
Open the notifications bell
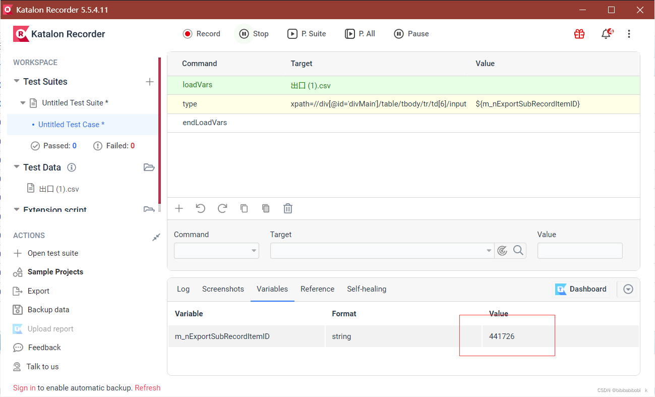[x=607, y=34]
